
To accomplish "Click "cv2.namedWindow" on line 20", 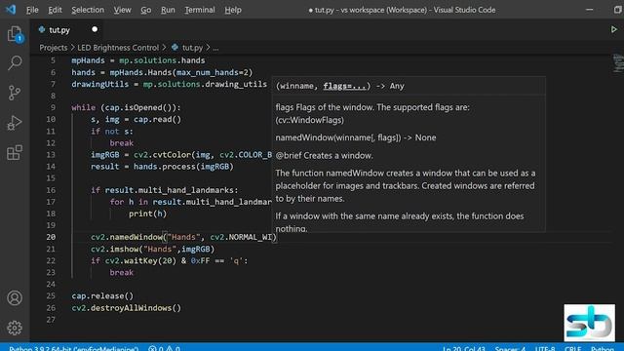I will [x=127, y=237].
